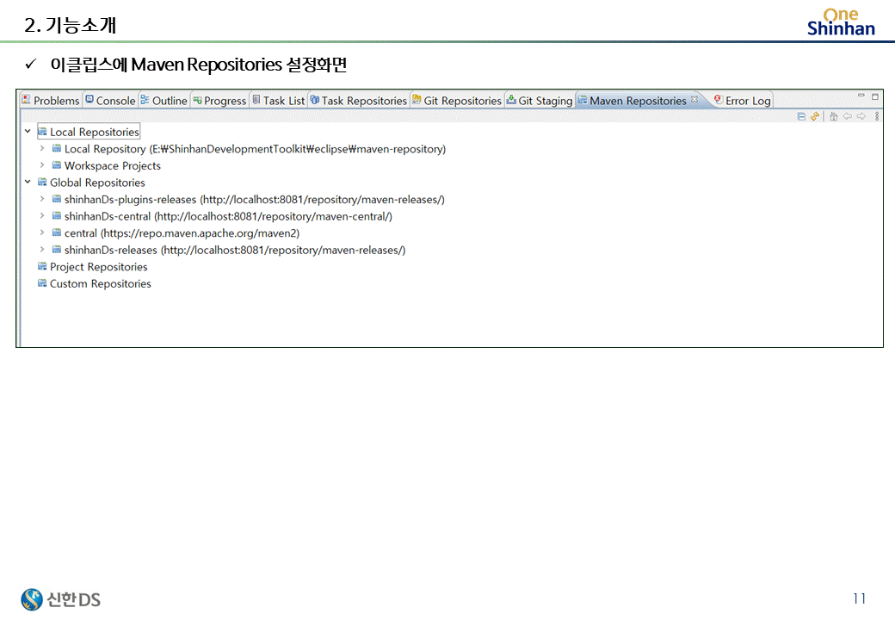Minimize the Maven Repositories view panel

(x=861, y=96)
